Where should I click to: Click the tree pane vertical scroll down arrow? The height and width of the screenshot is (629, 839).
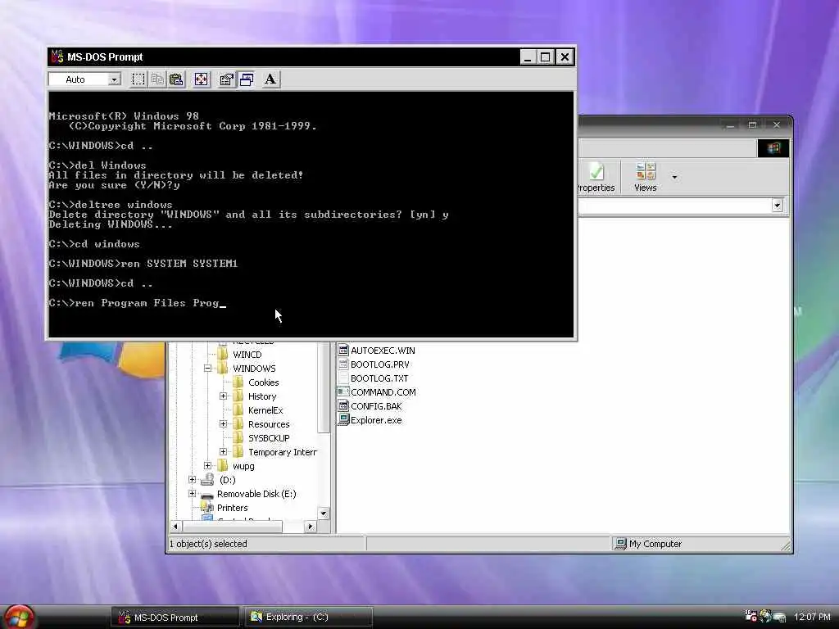click(323, 514)
